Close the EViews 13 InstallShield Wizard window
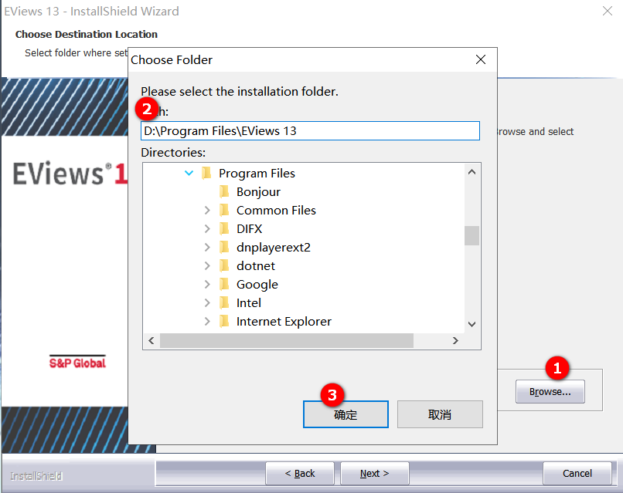 point(608,11)
